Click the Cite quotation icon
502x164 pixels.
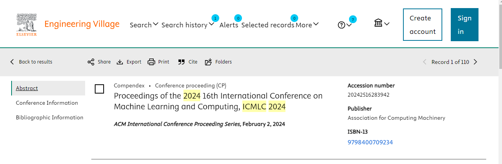click(181, 62)
